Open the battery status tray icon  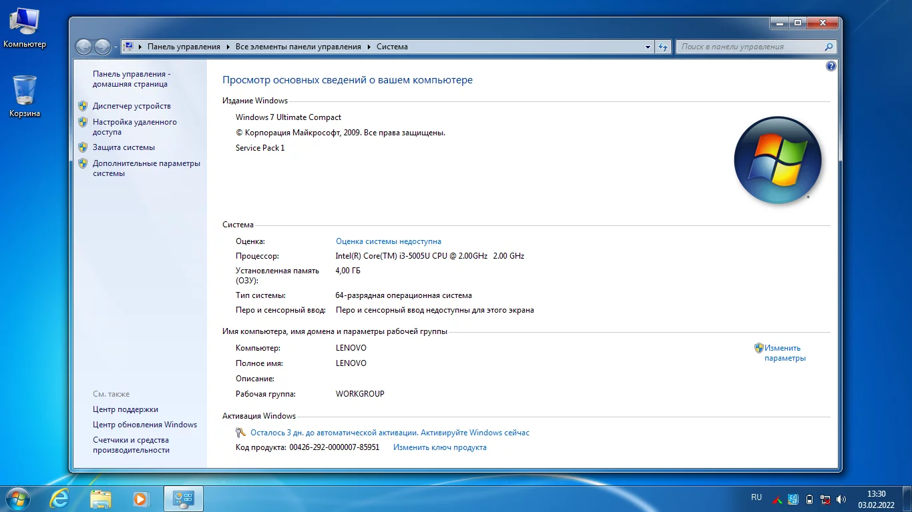click(x=810, y=499)
